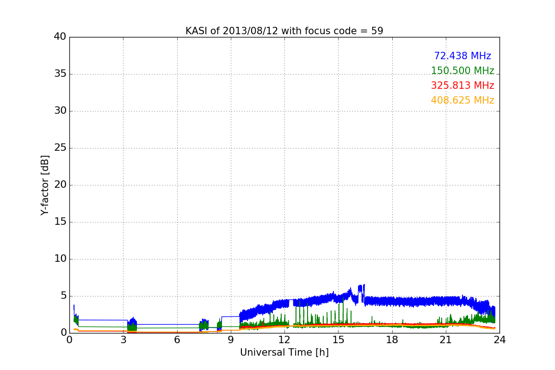Click the 'Y-factor [dB]' axis label
The width and height of the screenshot is (555, 370).
45,185
